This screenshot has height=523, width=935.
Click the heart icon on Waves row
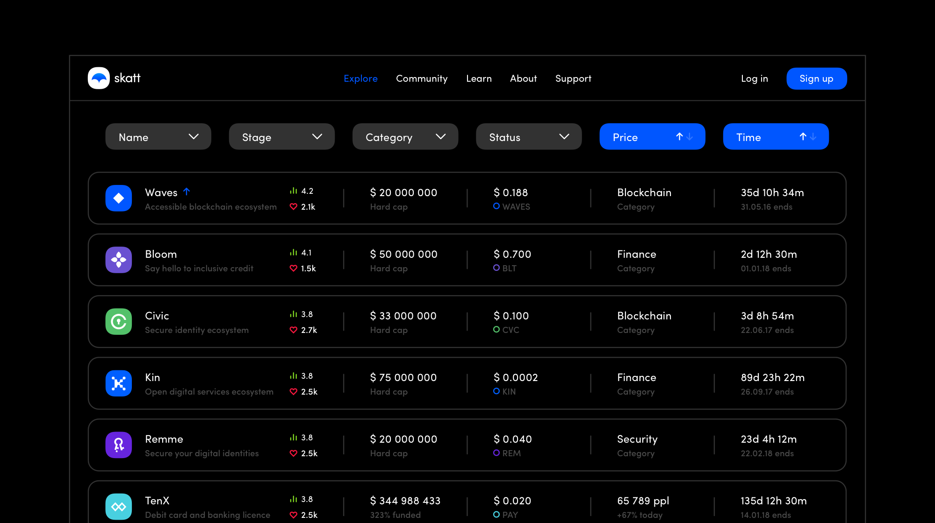[x=294, y=206]
